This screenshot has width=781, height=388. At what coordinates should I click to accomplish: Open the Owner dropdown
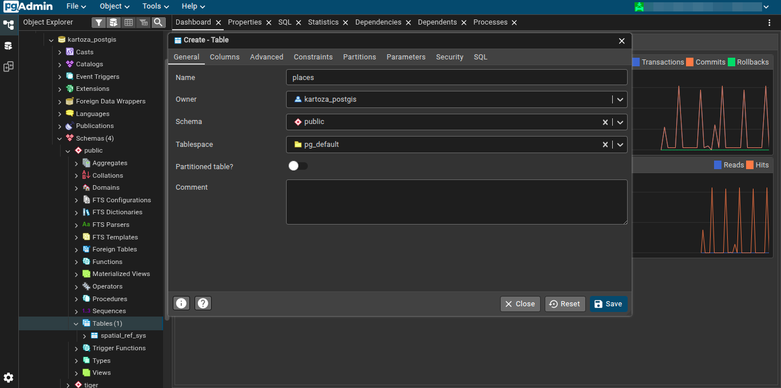tap(620, 99)
